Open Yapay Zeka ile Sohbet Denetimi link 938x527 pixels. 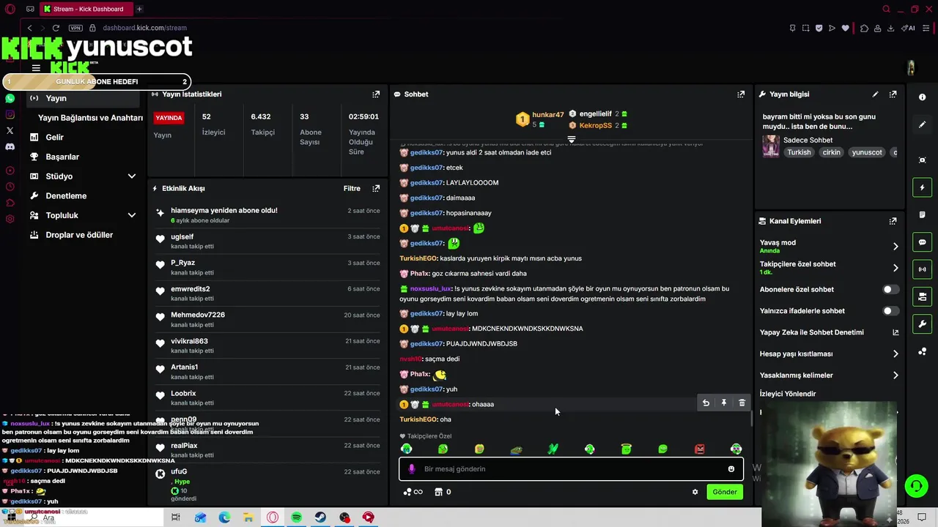pyautogui.click(x=829, y=332)
